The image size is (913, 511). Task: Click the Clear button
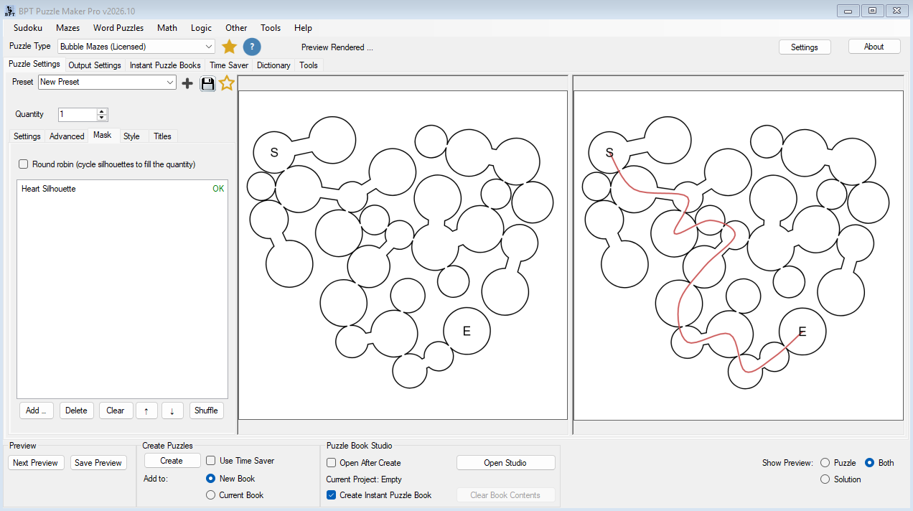click(116, 411)
